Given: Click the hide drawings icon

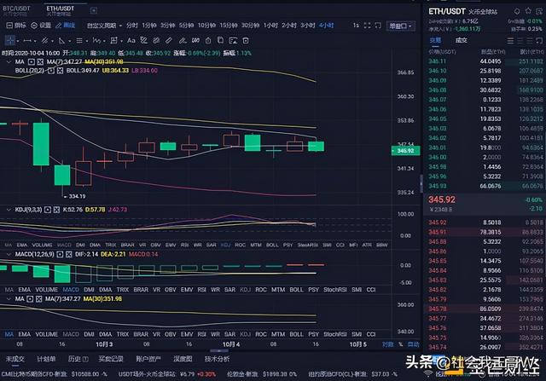Looking at the screenshot, I should click(195, 41).
